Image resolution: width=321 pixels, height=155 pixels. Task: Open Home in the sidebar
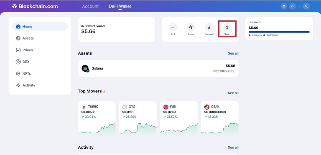click(40, 26)
